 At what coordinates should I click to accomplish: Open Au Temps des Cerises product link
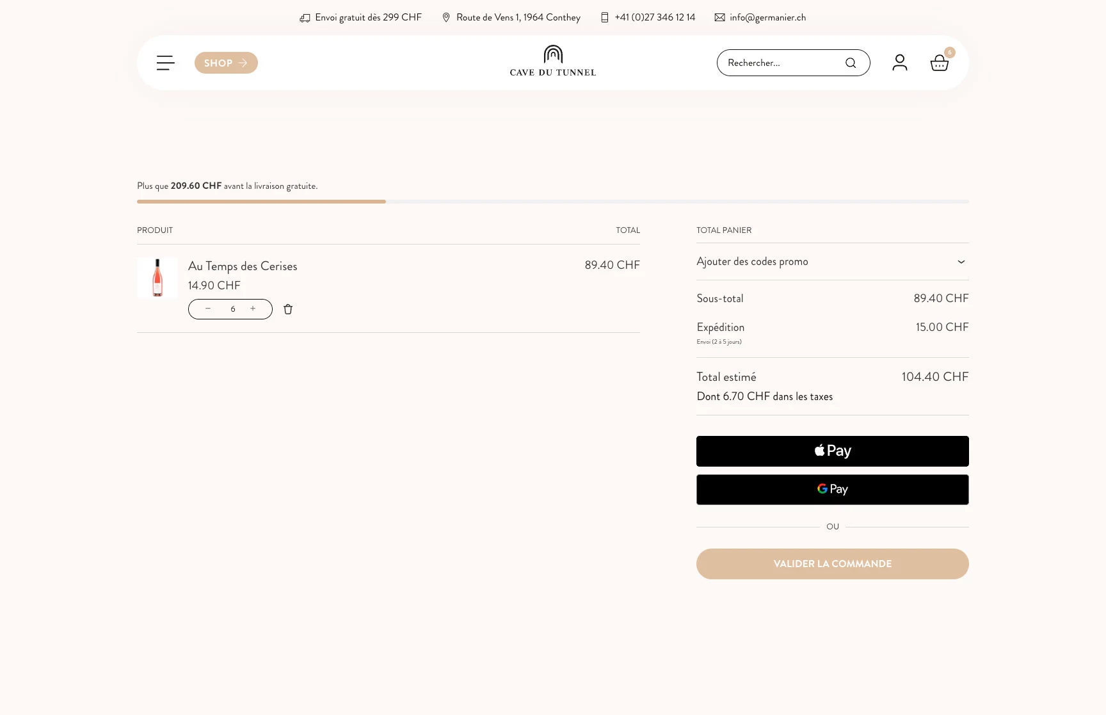point(243,266)
